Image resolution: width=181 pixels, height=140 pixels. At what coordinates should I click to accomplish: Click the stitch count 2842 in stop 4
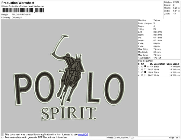(150, 75)
